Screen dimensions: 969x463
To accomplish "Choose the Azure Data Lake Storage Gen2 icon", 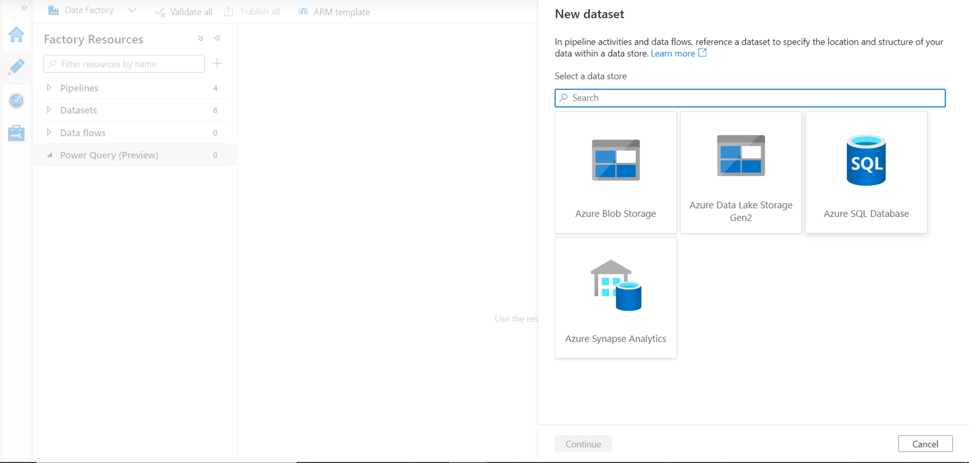I will 741,155.
